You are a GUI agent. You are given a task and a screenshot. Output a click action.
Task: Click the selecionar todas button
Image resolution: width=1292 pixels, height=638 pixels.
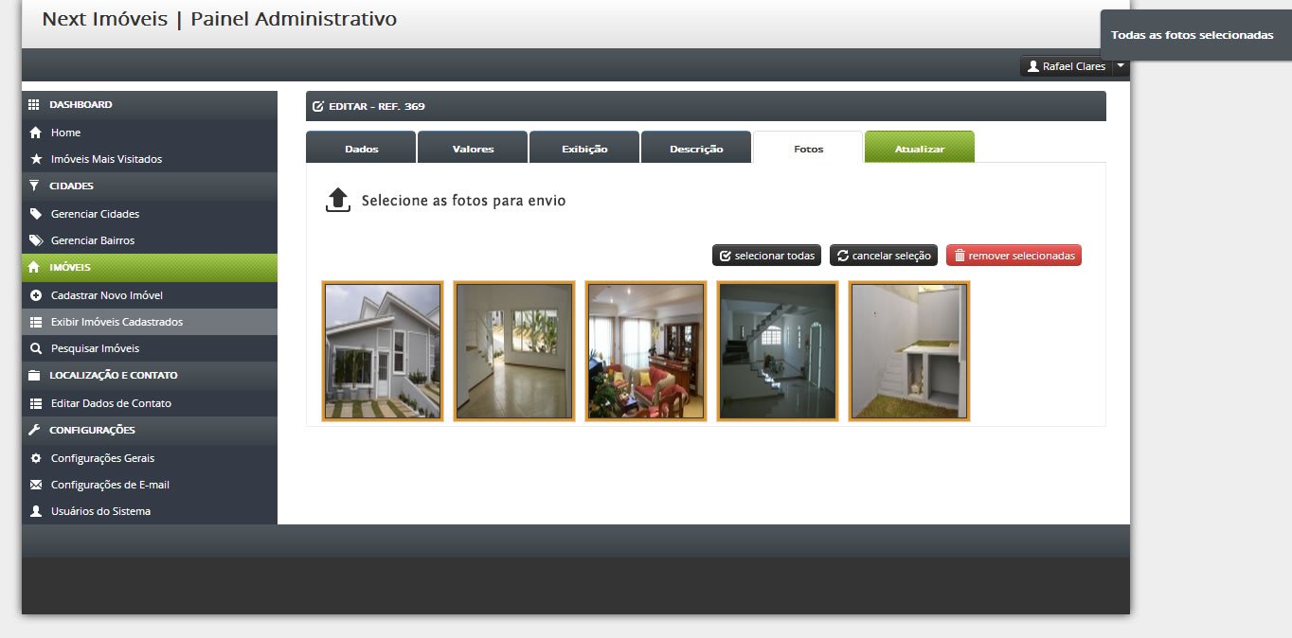click(x=766, y=256)
